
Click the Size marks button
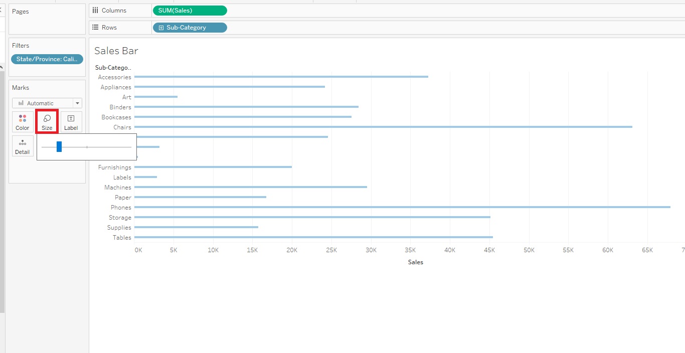coord(47,122)
